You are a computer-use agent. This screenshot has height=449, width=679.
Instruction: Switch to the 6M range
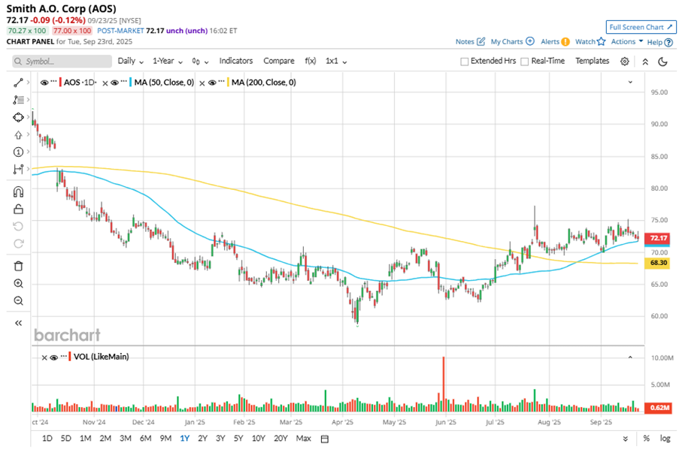pyautogui.click(x=146, y=438)
